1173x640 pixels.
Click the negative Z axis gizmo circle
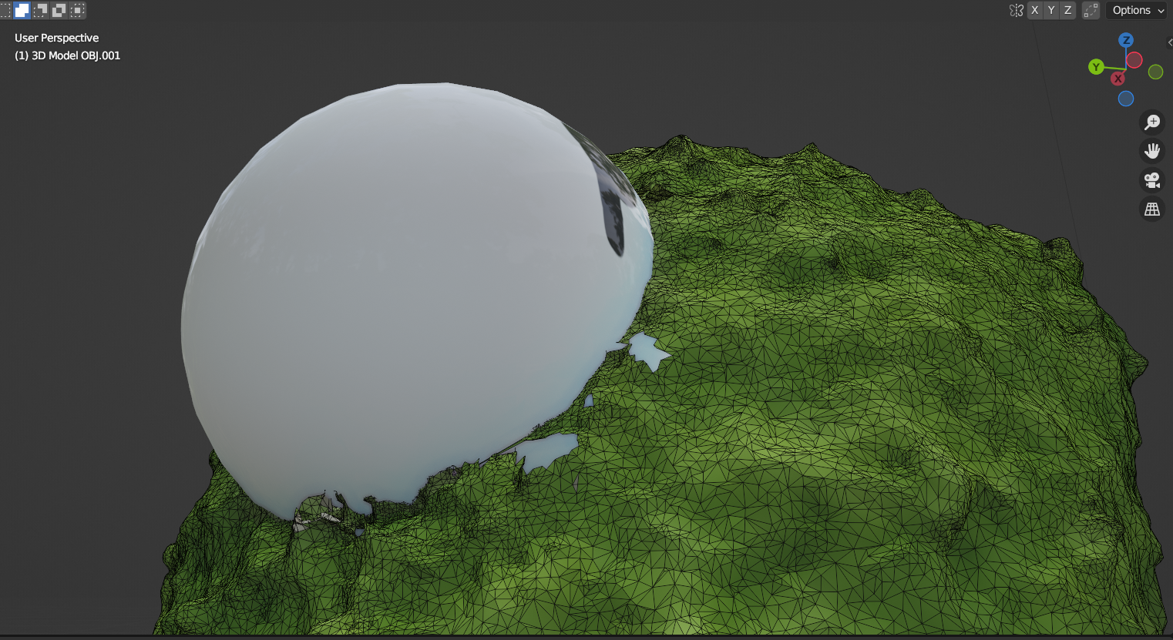[1126, 99]
